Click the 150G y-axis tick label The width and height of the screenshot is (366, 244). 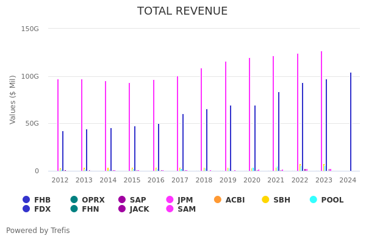(x=30, y=29)
